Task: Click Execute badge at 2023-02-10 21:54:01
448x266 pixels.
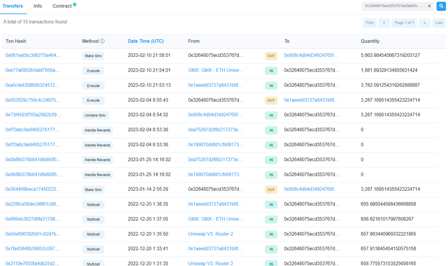Action: coord(93,71)
